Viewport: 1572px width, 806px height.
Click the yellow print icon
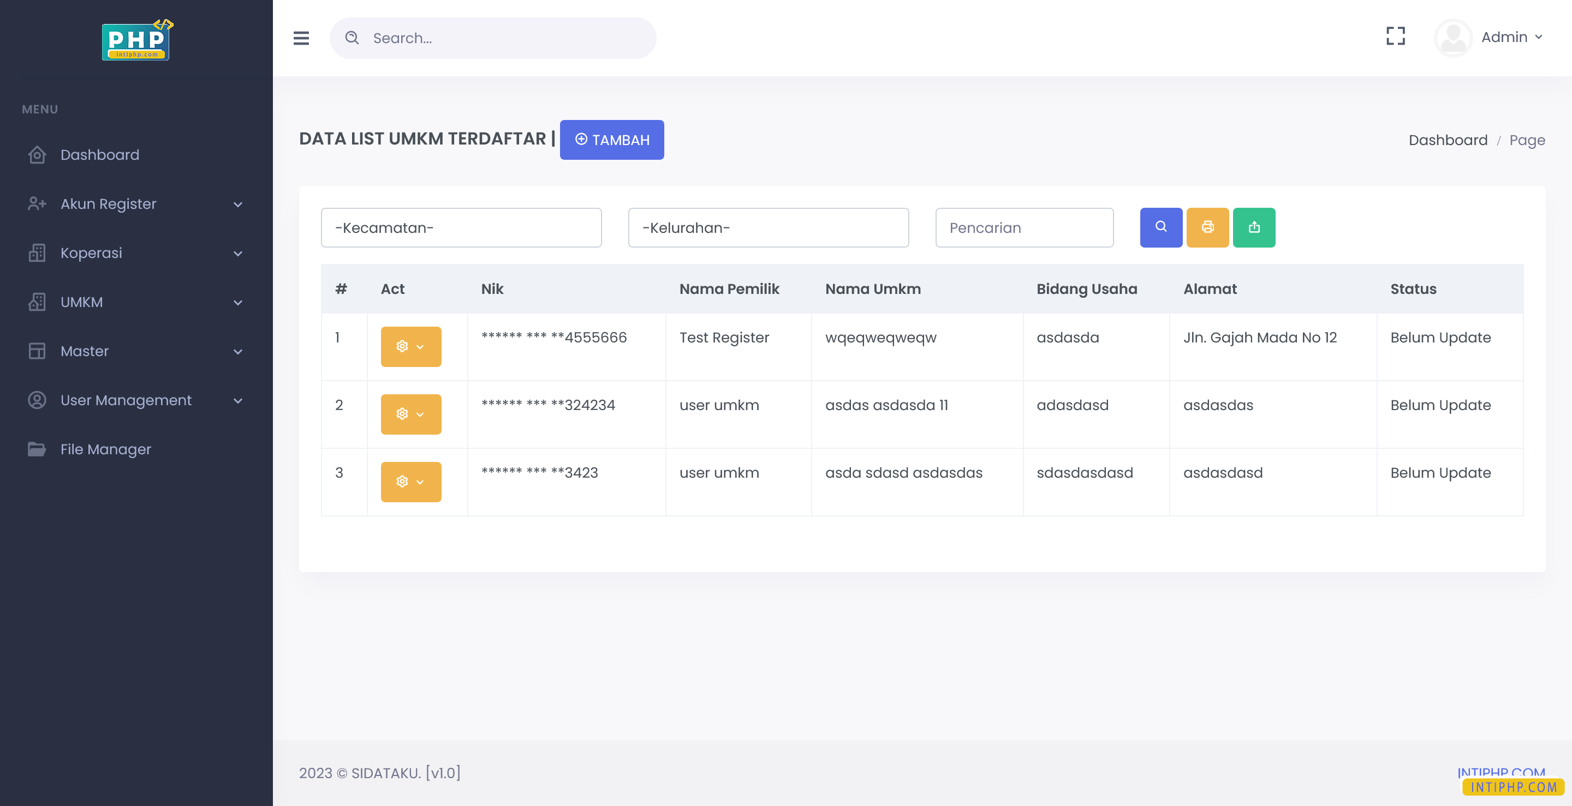(1207, 227)
